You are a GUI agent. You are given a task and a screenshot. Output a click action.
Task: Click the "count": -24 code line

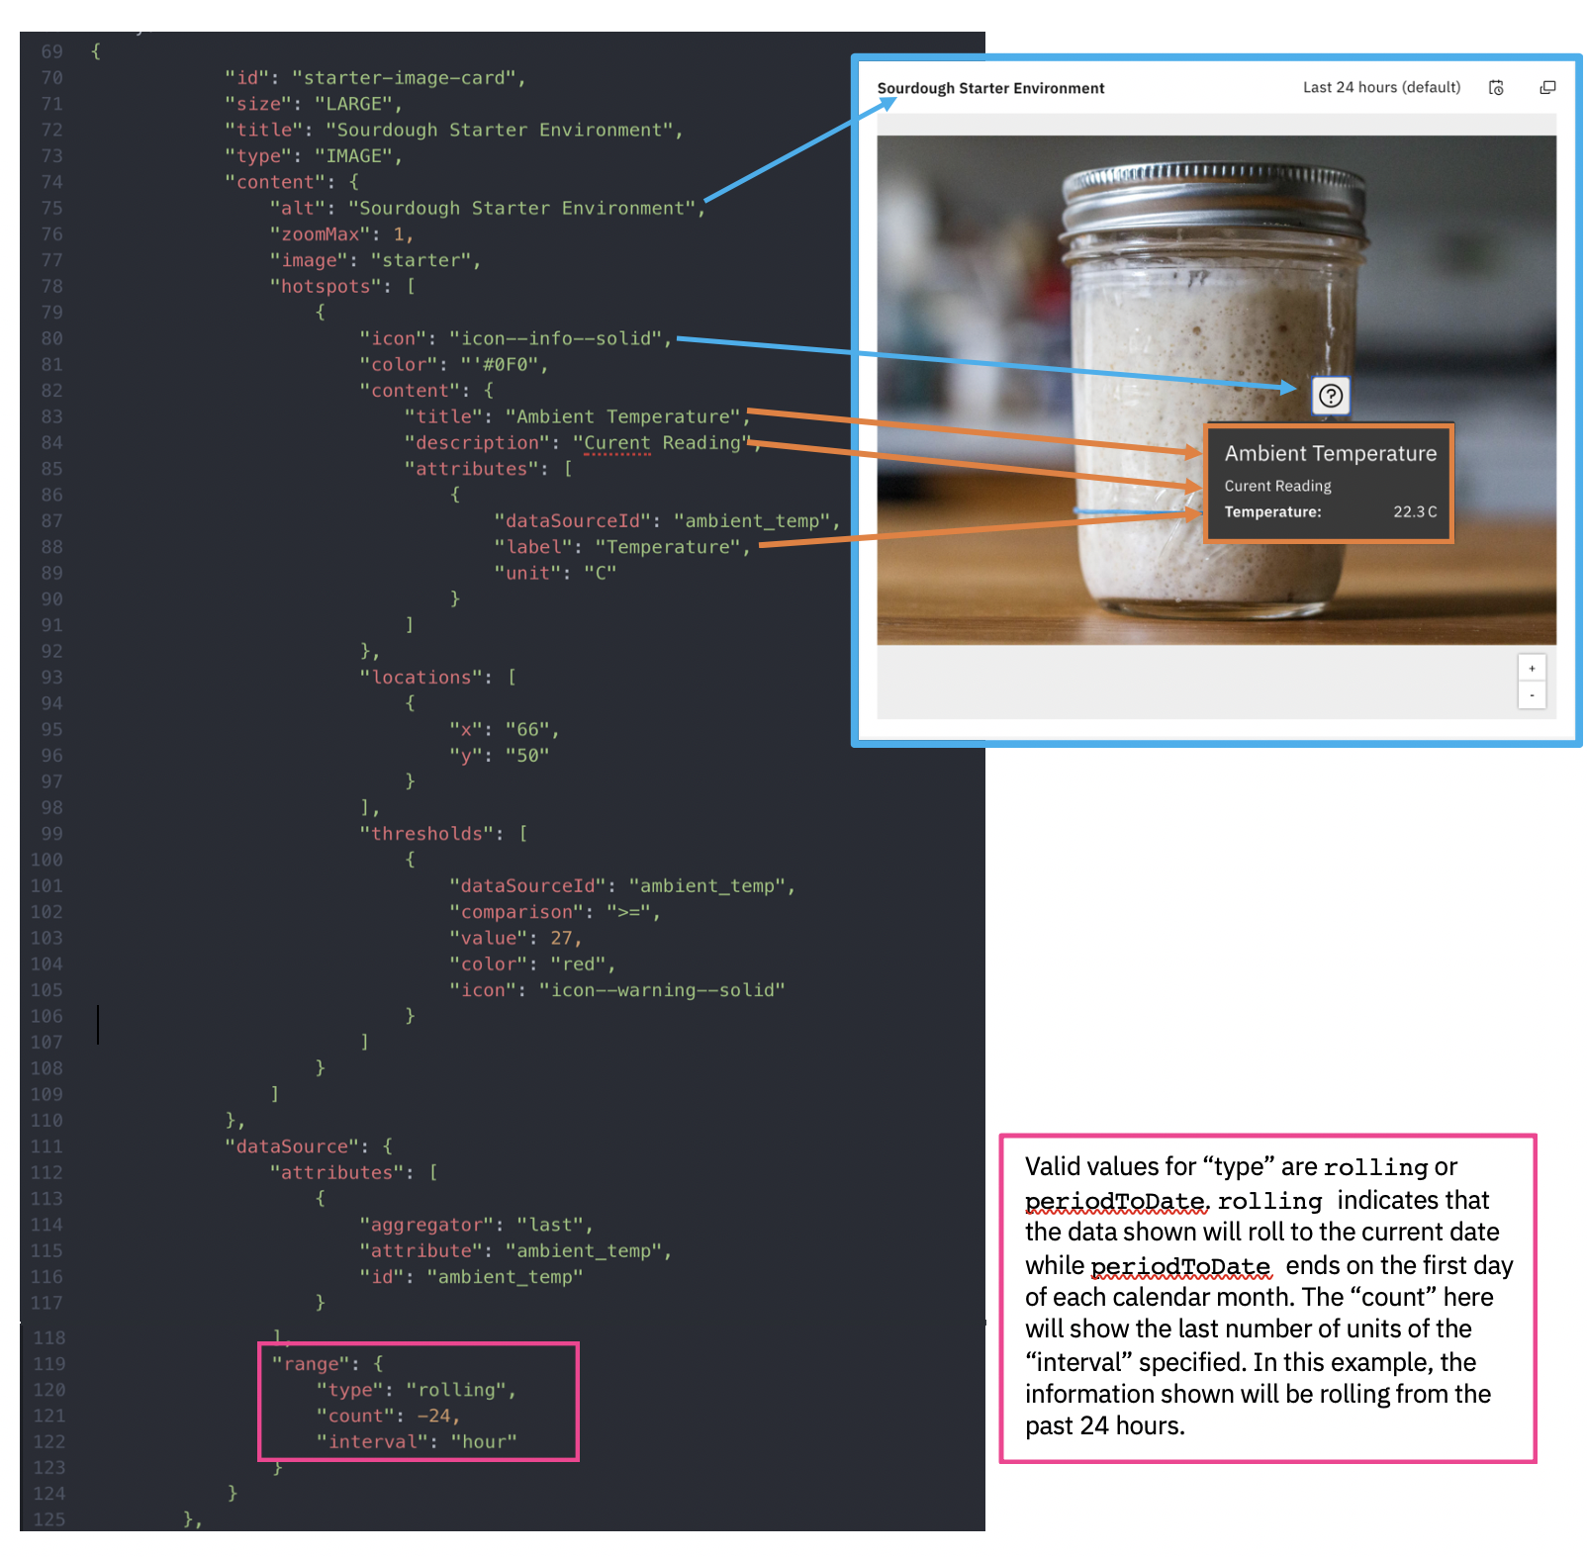pos(388,1416)
